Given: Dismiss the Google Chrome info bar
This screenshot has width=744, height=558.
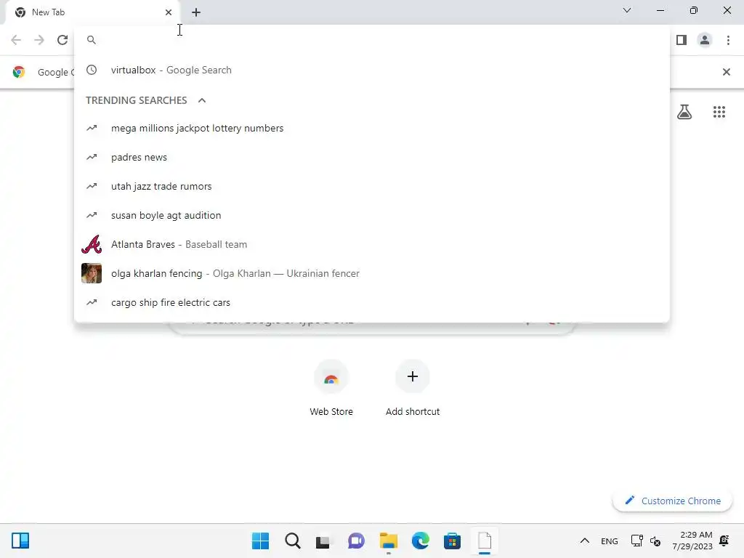Looking at the screenshot, I should pos(726,72).
